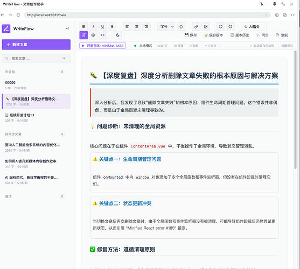This screenshot has width=300, height=269.
Task: Insert a link using the chain icon
Action: point(196,26)
